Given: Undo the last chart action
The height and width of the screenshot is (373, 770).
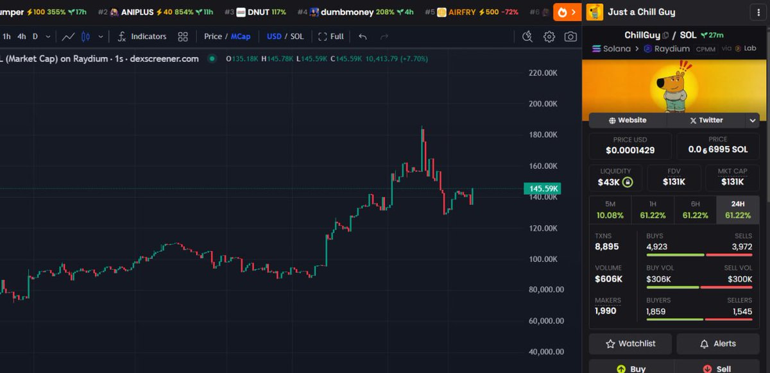Looking at the screenshot, I should (363, 37).
